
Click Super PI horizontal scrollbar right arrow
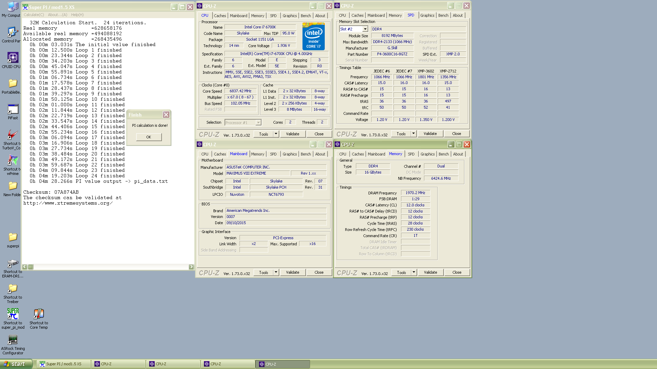coord(191,267)
